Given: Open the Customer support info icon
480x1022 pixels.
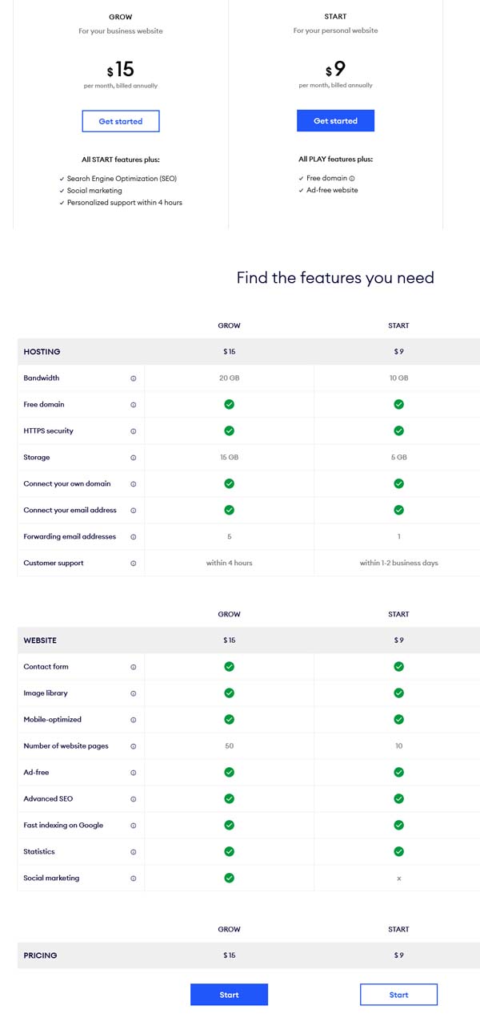Looking at the screenshot, I should pos(133,563).
